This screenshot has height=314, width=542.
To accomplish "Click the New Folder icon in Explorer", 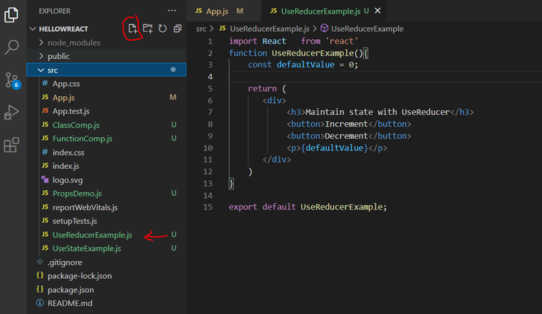I will tap(148, 29).
